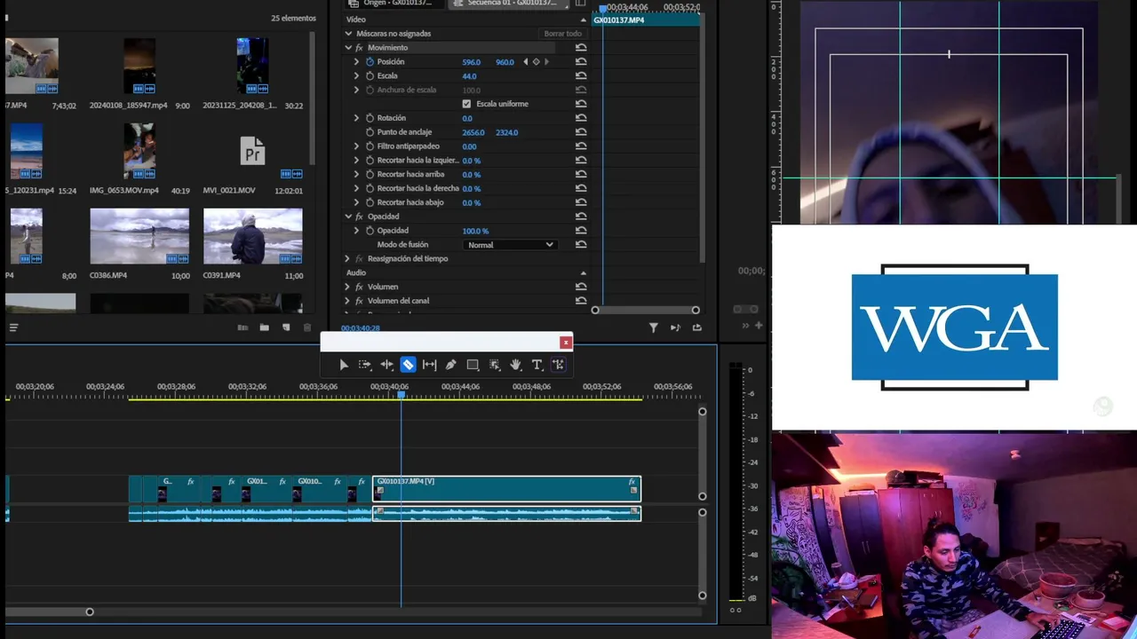Select the C0386.MP4 thumbnail
This screenshot has height=639, width=1137.
(139, 236)
